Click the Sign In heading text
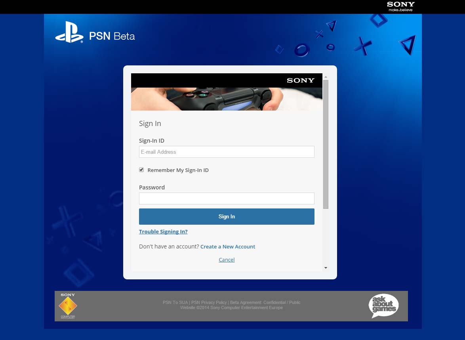The image size is (465, 340). point(150,123)
